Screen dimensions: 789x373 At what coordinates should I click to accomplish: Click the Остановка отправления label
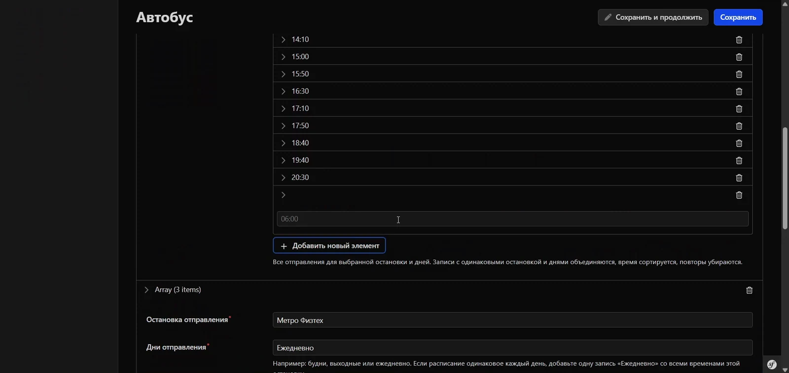187,320
